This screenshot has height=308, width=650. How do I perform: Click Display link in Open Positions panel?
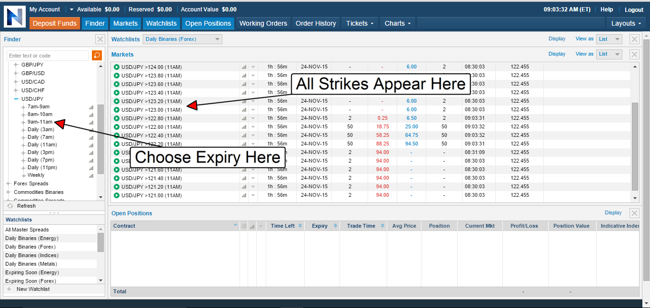coord(613,212)
